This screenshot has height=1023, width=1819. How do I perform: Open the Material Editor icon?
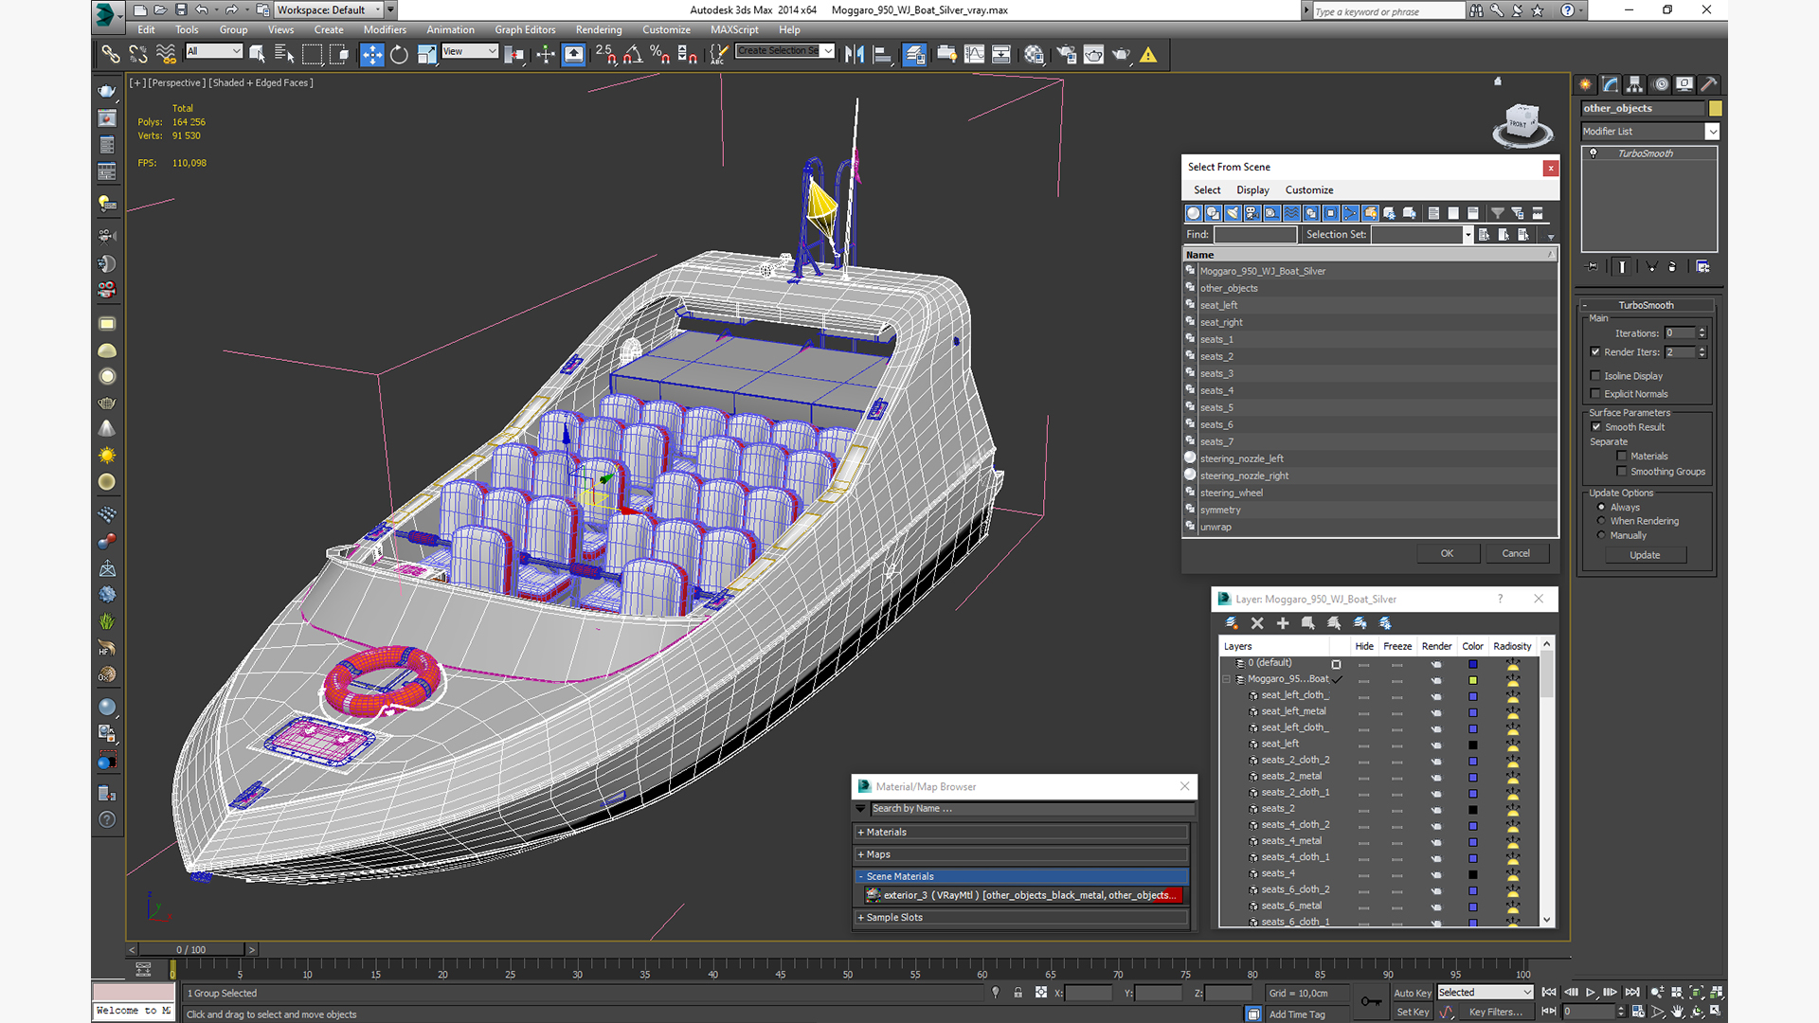[1034, 55]
